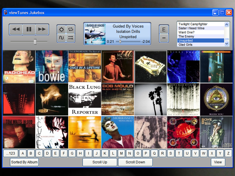Open Depeche Mode Black Celebration cover

[216, 67]
